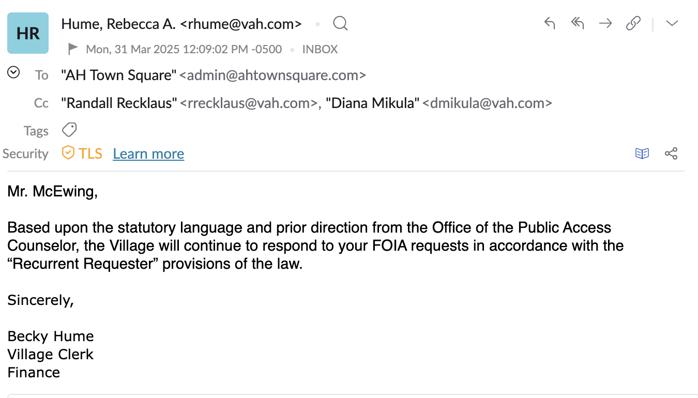Click recipient admin@ahtownsquare.com
The image size is (698, 398).
click(272, 75)
